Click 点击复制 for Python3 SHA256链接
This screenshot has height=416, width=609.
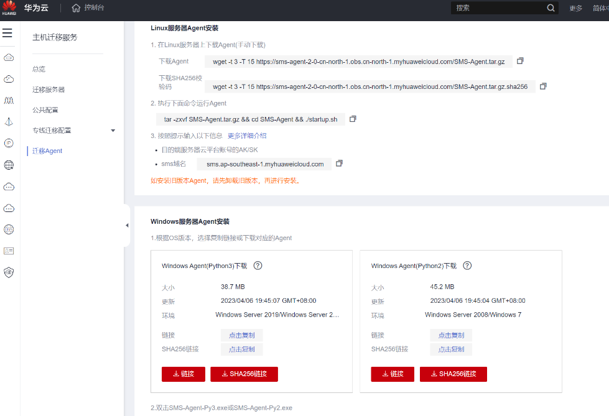pos(241,349)
